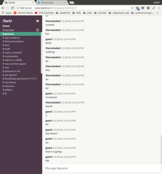Screen dimensions: 162x174
Task: Click the Pocket extension icon
Action: (143, 8)
